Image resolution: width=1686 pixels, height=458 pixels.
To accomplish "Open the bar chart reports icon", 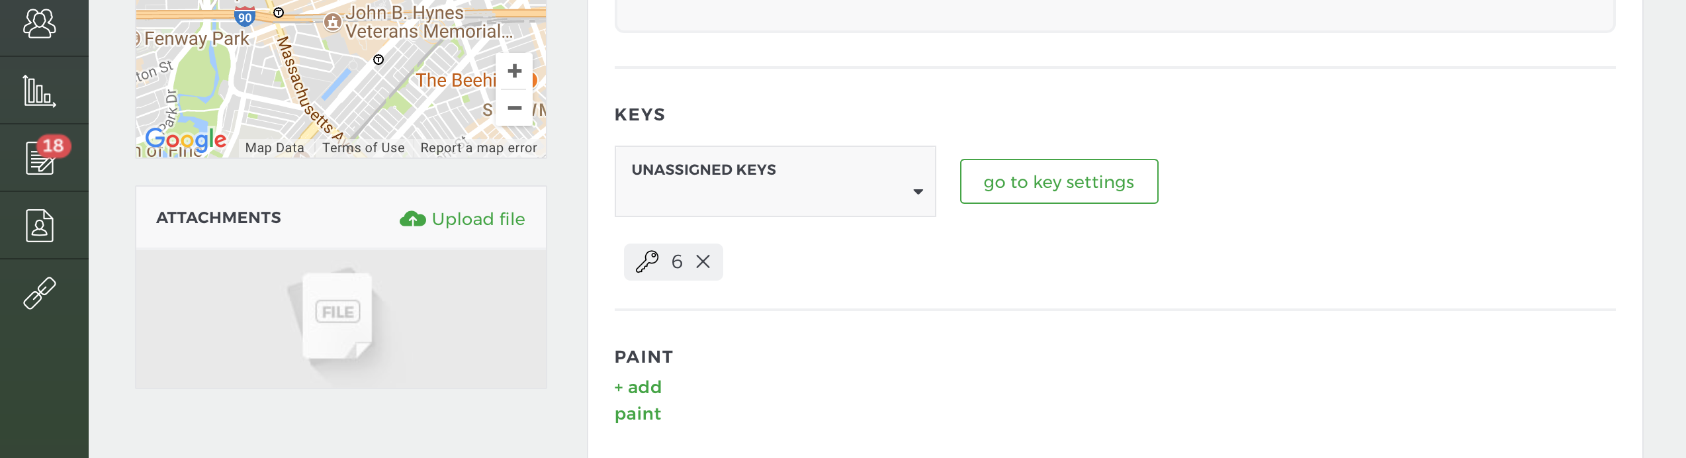I will point(40,91).
